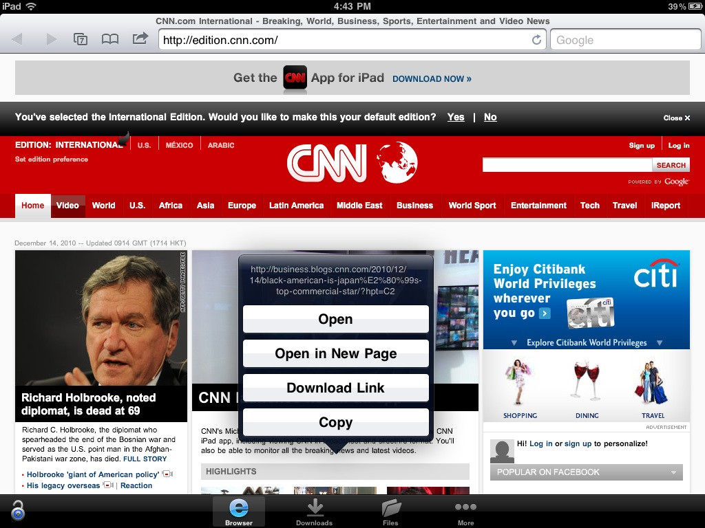The height and width of the screenshot is (528, 705).
Task: Expand the POPULAR ON FACEBOOK dropdown
Action: 587,472
